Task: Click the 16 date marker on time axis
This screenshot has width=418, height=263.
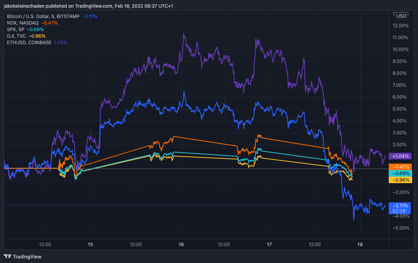Action: (x=181, y=245)
